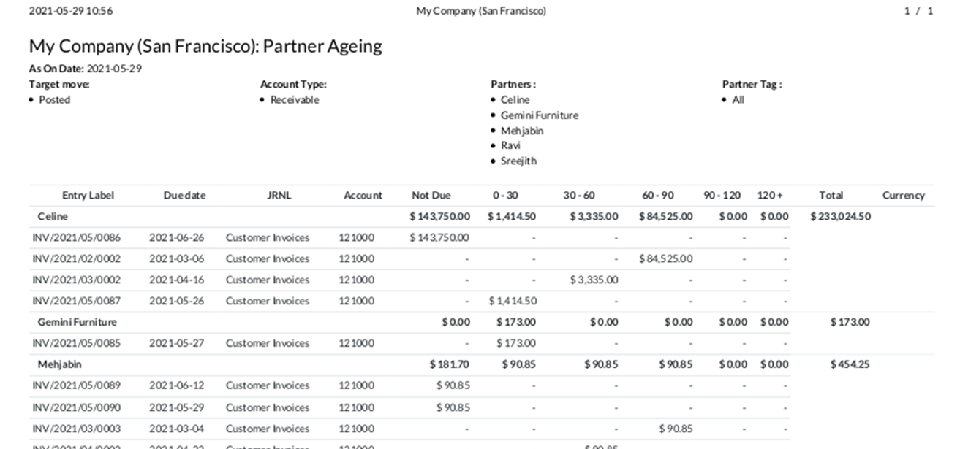Click the Receivable account type value
This screenshot has height=449, width=960.
(295, 100)
